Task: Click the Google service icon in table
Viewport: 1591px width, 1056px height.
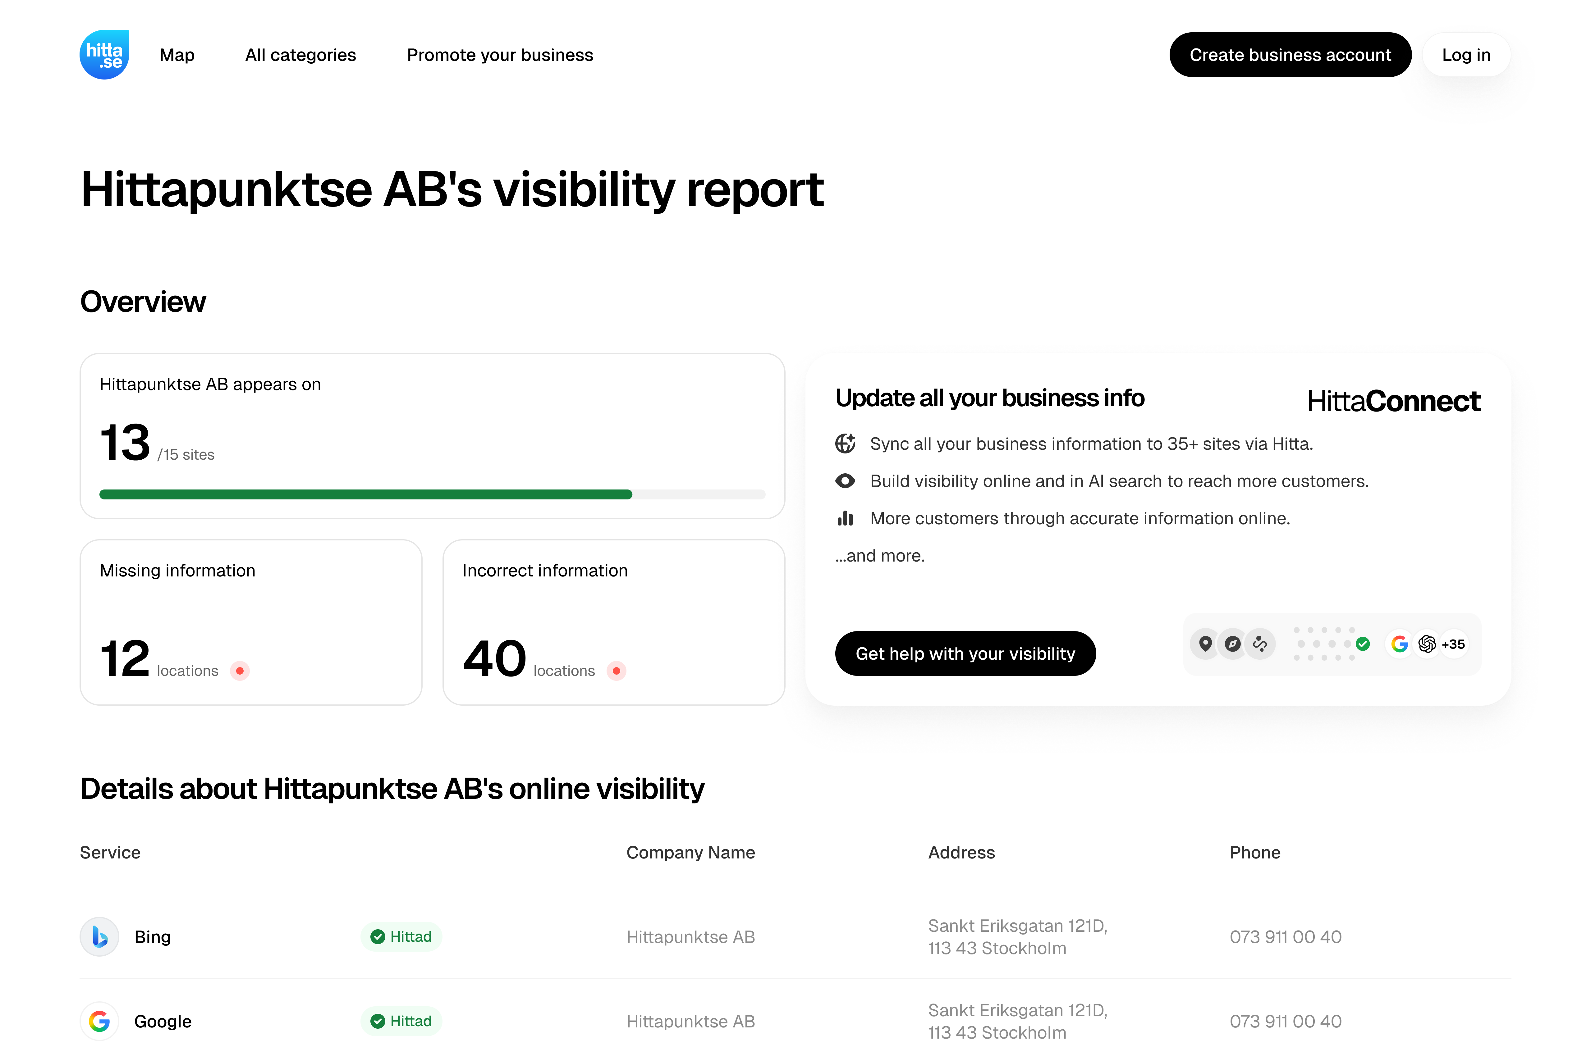Action: 100,1021
